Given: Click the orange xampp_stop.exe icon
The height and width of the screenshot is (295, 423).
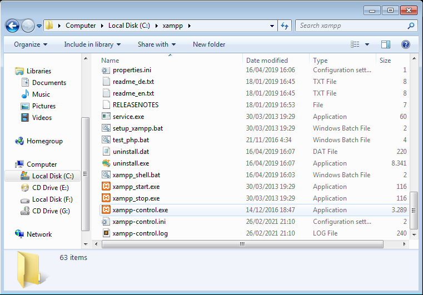Looking at the screenshot, I should (106, 198).
